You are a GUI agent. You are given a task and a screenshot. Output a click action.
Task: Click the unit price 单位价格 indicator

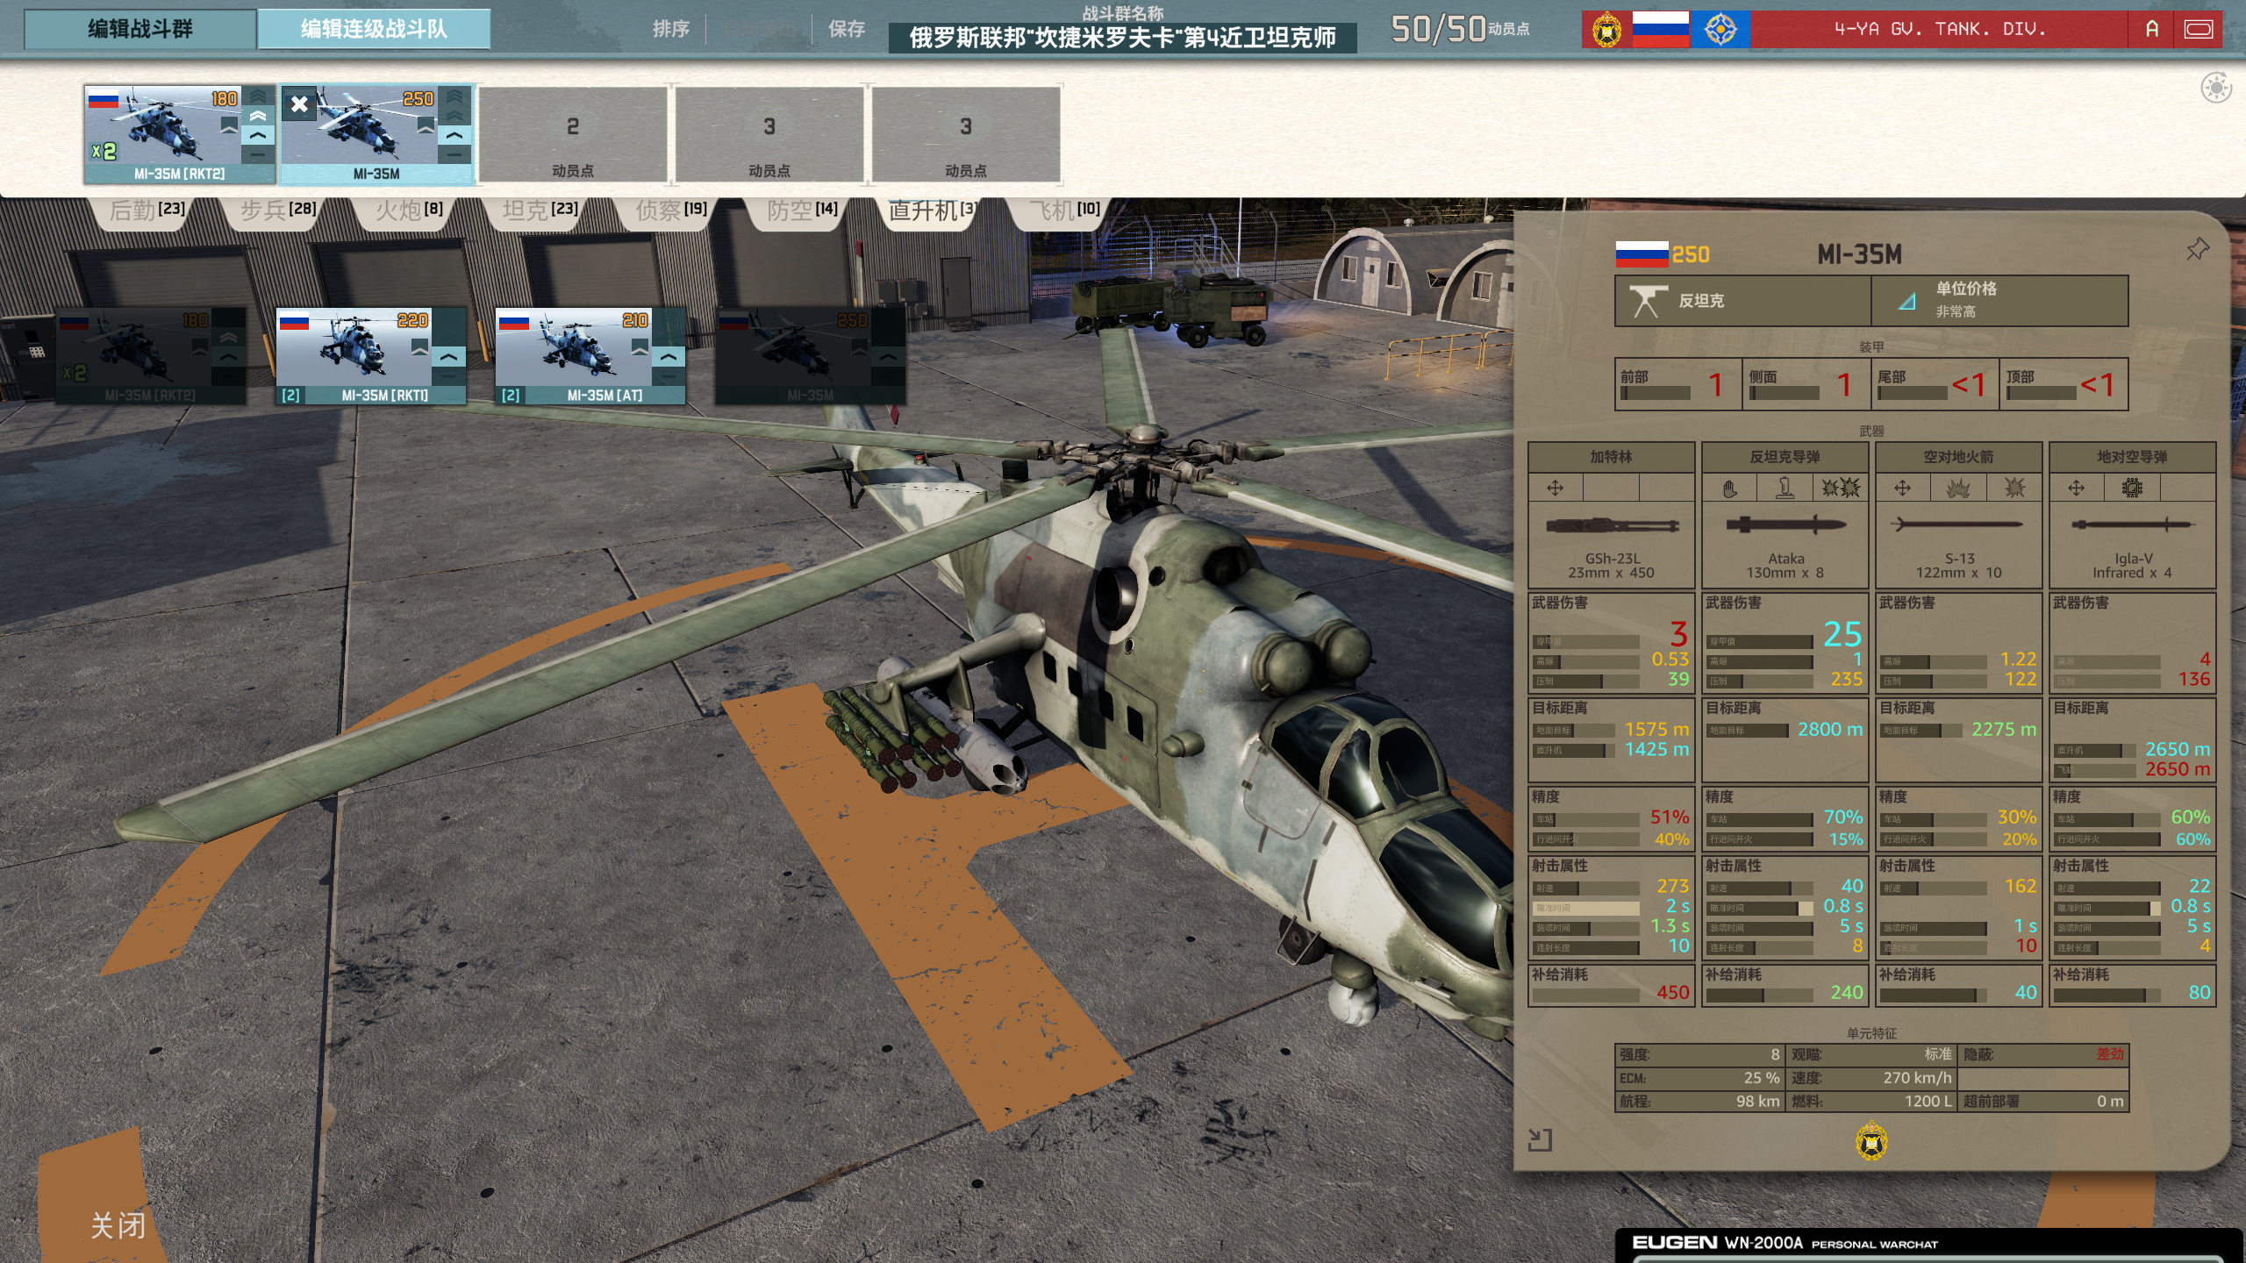click(x=1999, y=301)
